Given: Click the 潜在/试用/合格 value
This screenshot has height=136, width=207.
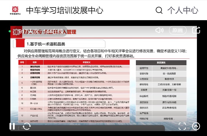Looking at the screenshot, I should click(x=169, y=102).
